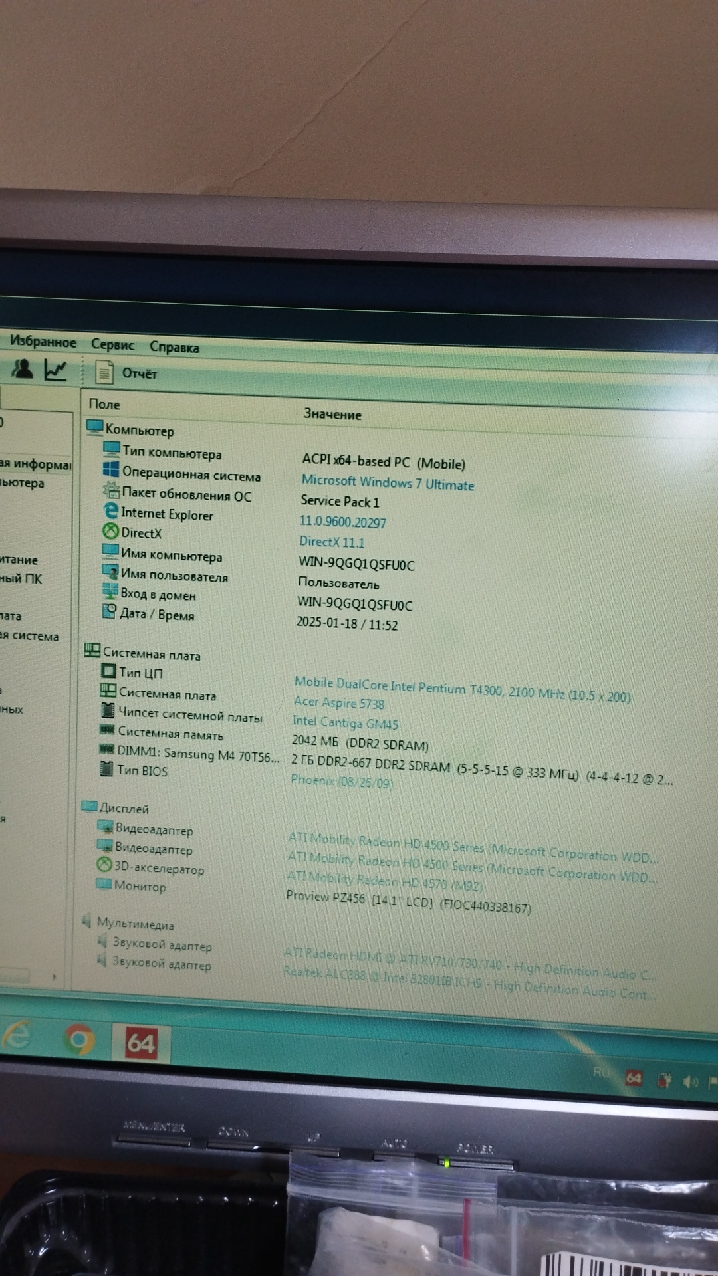Open the 11.0.9600.20297 Internet Explorer link
Image resolution: width=718 pixels, height=1276 pixels.
(x=342, y=522)
